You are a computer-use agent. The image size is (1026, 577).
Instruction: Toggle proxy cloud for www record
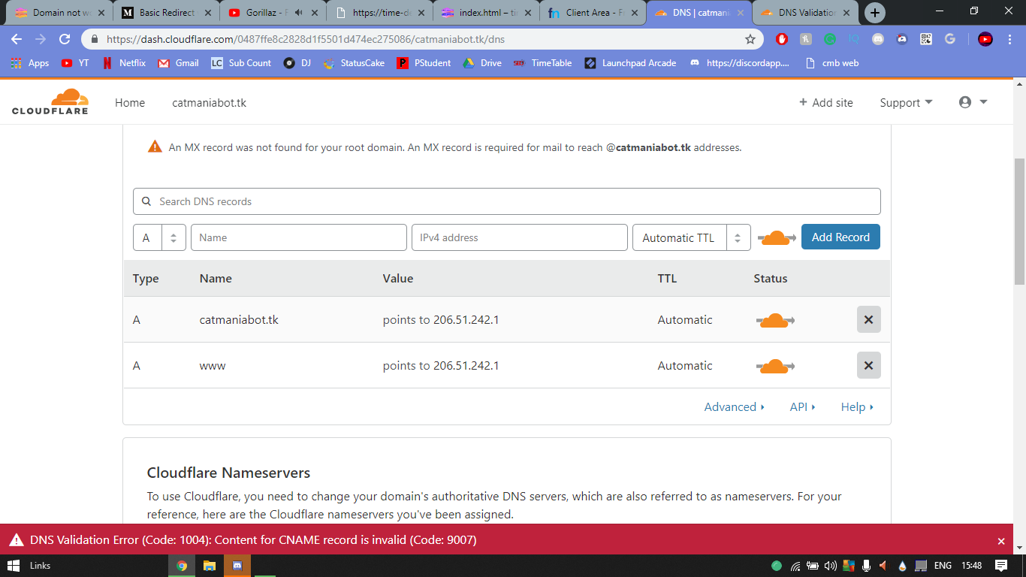click(x=775, y=366)
